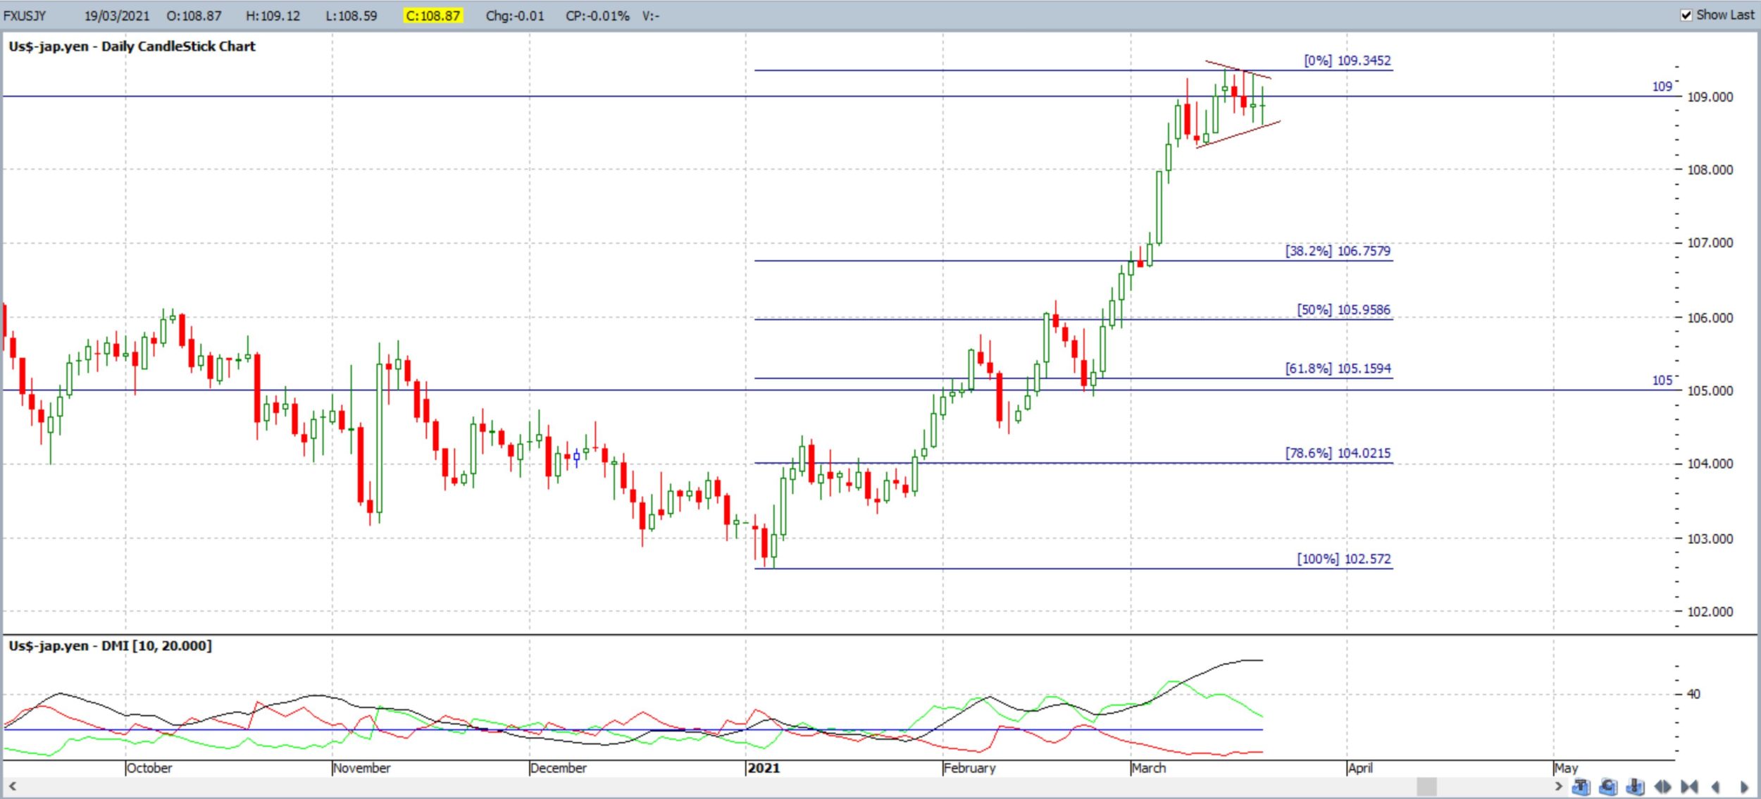Viewport: 1761px width, 799px height.
Task: Click the blue 'C' folder icon
Action: point(1609,786)
